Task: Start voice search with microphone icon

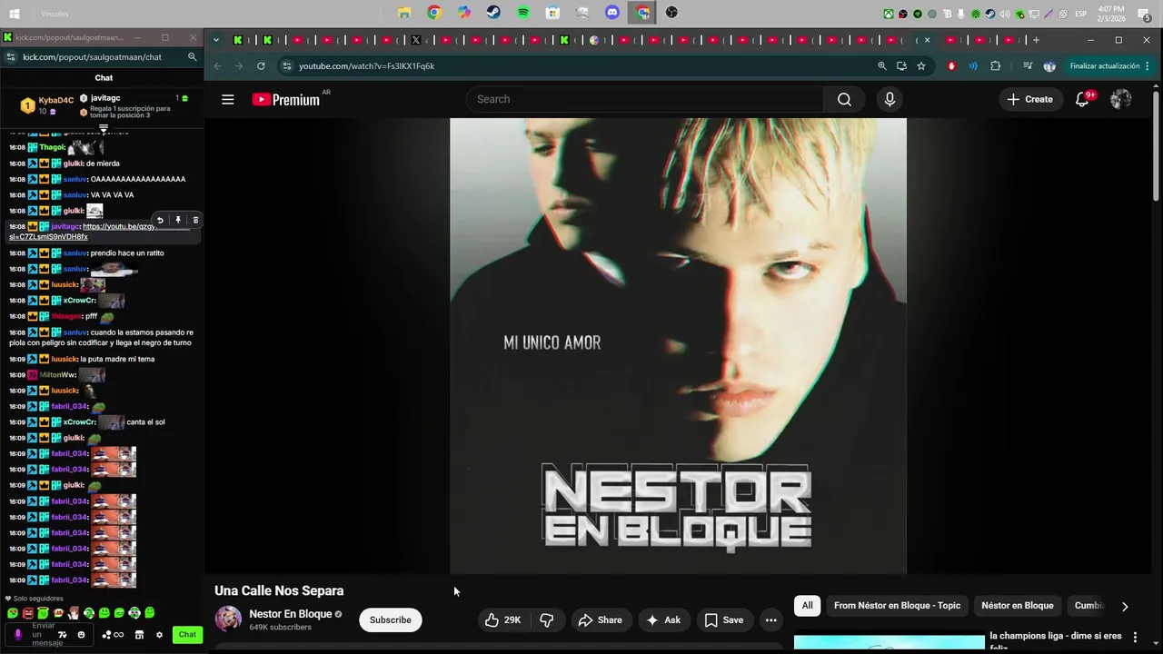Action: pyautogui.click(x=890, y=100)
